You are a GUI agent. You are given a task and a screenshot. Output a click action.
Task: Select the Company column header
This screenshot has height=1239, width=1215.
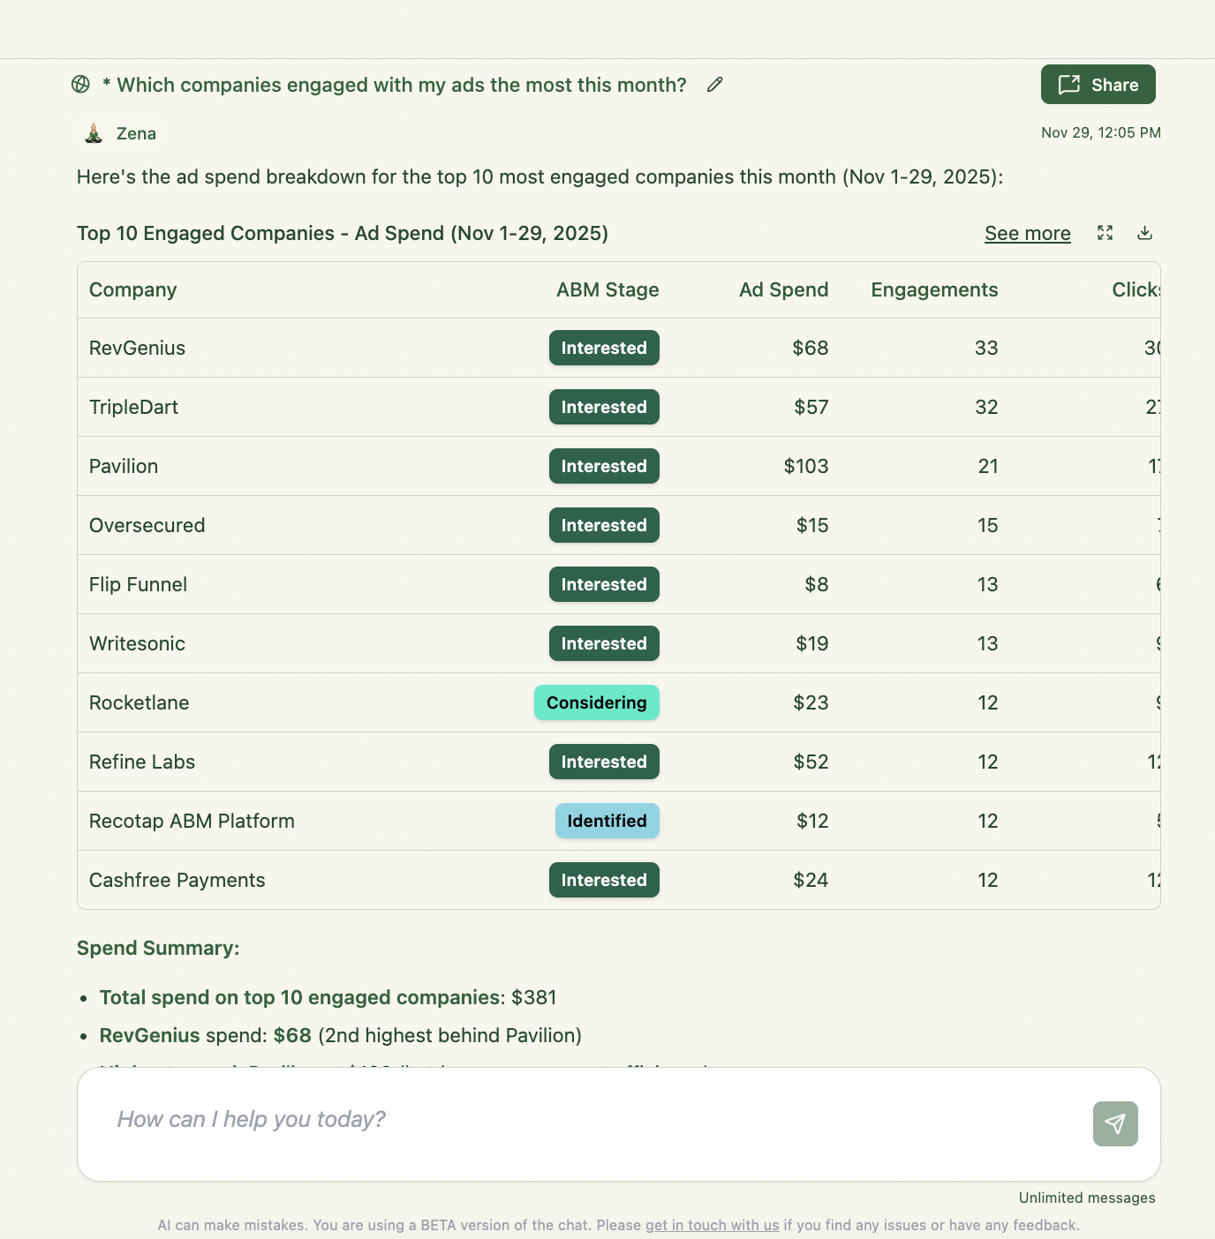[x=132, y=289]
